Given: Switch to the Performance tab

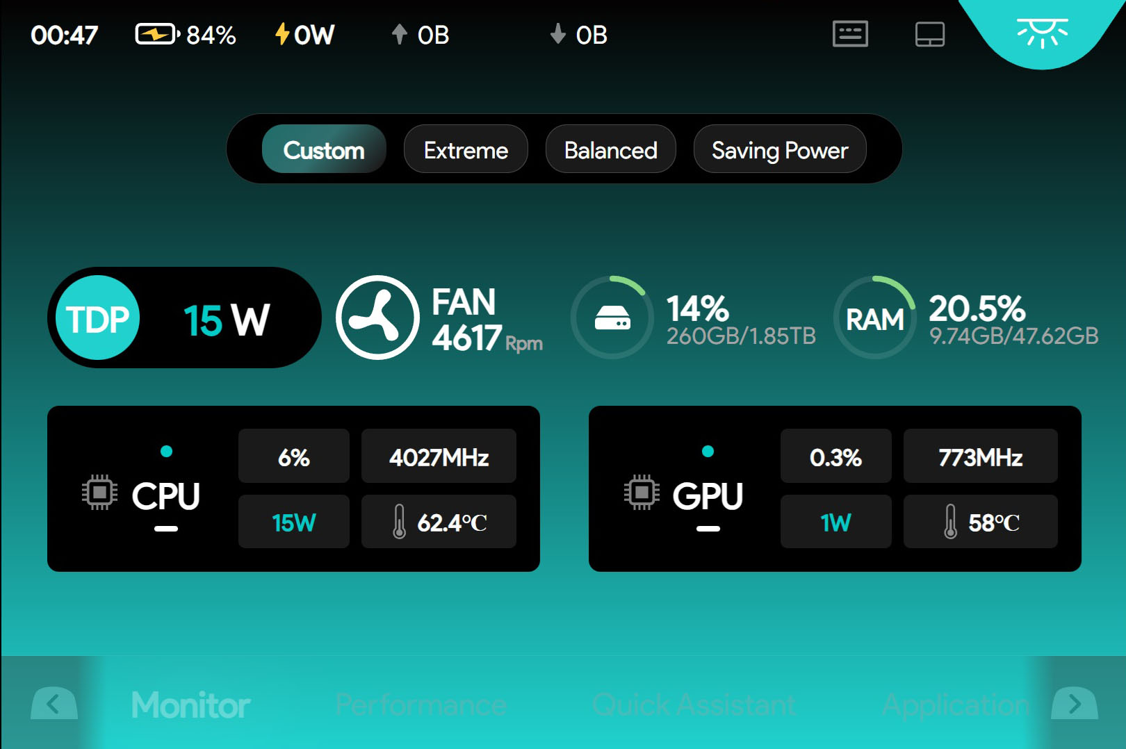Looking at the screenshot, I should tap(421, 705).
